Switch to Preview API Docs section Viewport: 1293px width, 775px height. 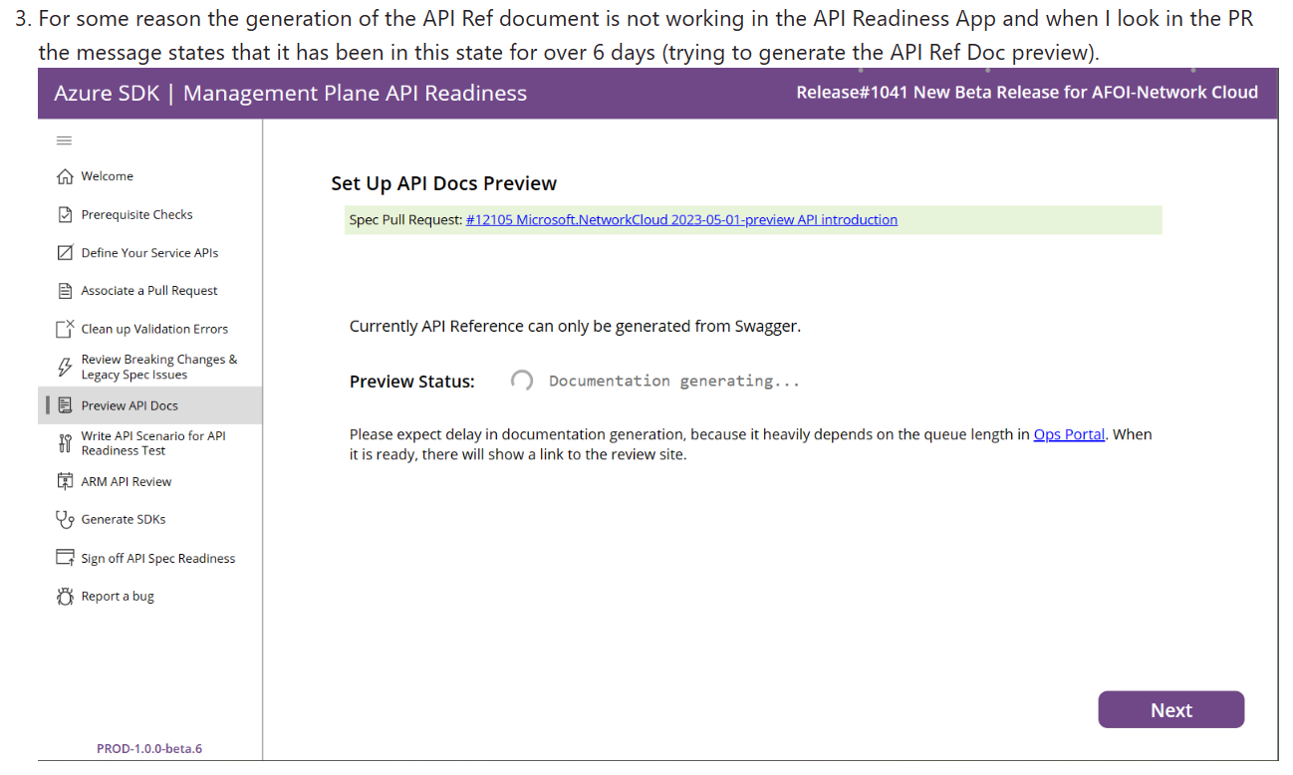tap(129, 404)
